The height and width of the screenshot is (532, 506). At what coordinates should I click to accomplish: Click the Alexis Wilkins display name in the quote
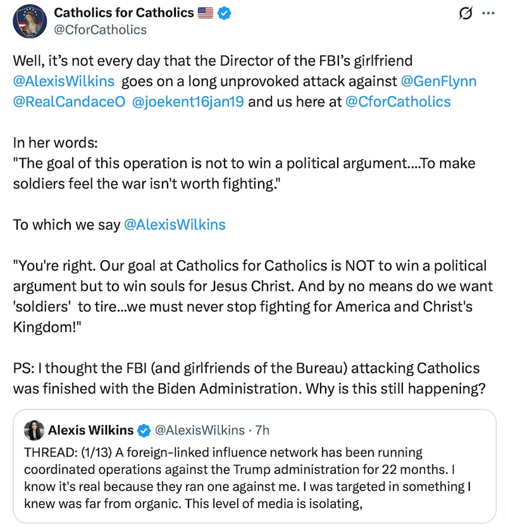92,430
